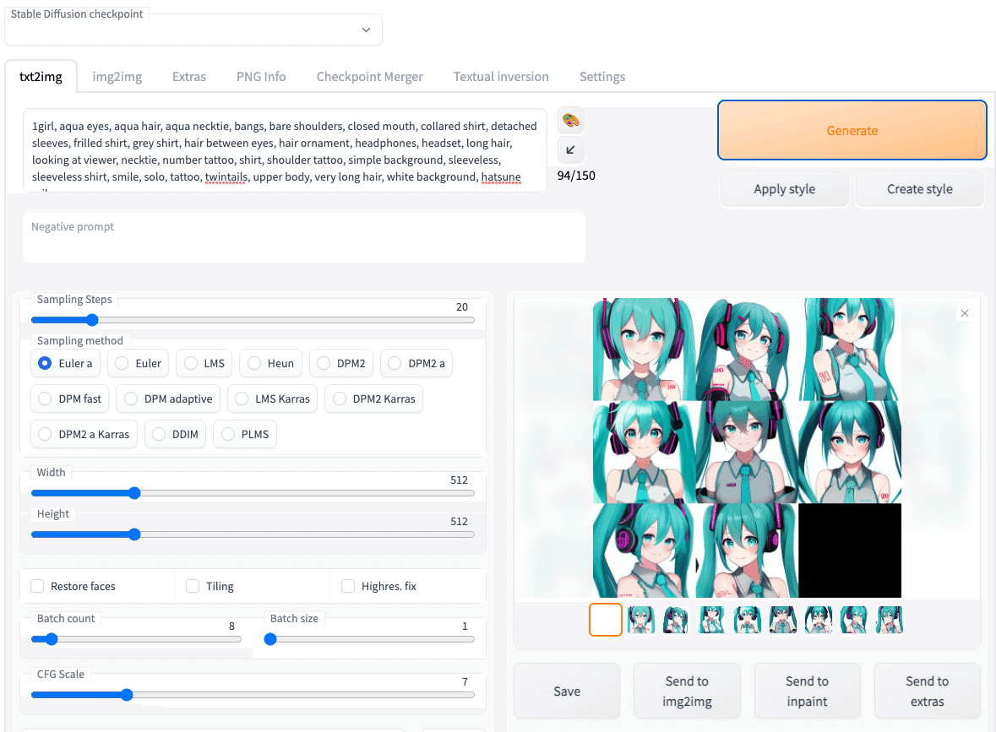Enable the Restore faces option
996x732 pixels.
point(36,585)
